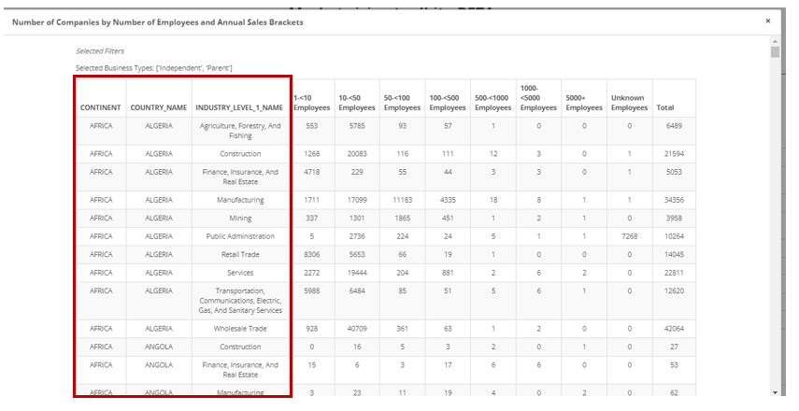Select the 1000-<5000 Employees column header

click(x=538, y=97)
